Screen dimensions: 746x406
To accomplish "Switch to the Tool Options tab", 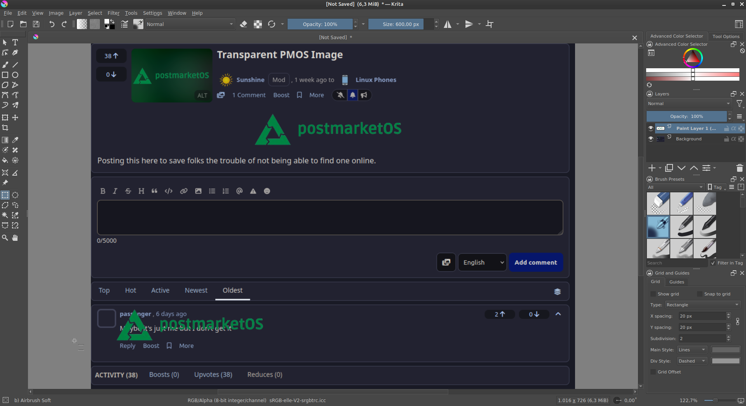I will [x=726, y=36].
